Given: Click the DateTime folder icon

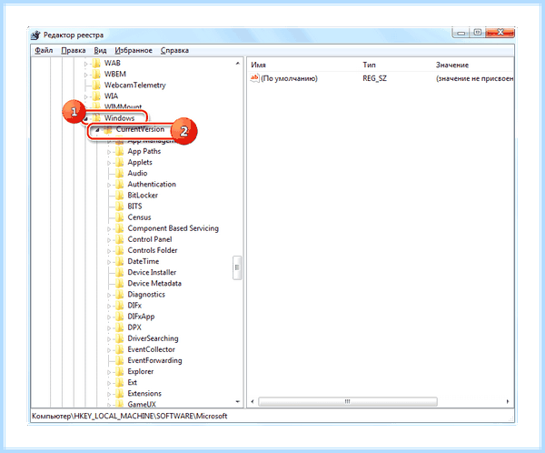Looking at the screenshot, I should pos(120,261).
